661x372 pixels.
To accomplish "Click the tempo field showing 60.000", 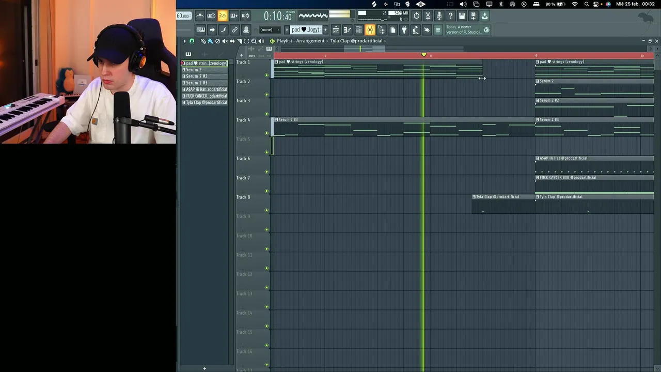I will tap(183, 16).
